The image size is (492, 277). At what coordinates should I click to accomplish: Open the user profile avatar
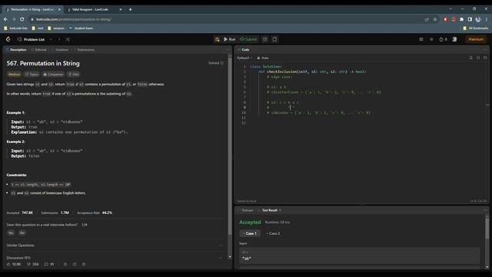click(454, 39)
